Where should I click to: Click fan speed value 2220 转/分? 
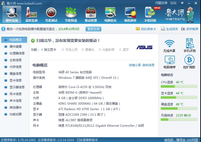183,115
